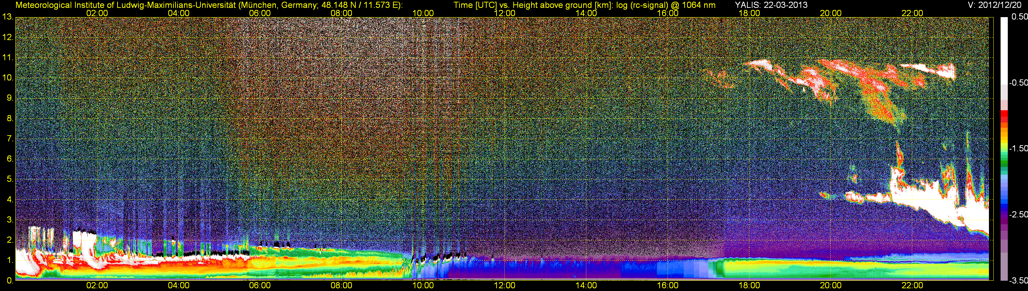Click the '14:00' label on the top time axis
This screenshot has height=291, width=1028.
coord(586,13)
